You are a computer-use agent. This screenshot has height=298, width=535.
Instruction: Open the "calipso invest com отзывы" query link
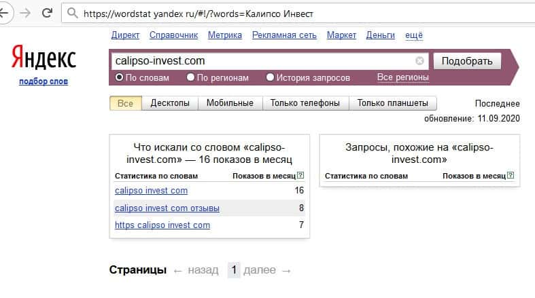tap(167, 208)
